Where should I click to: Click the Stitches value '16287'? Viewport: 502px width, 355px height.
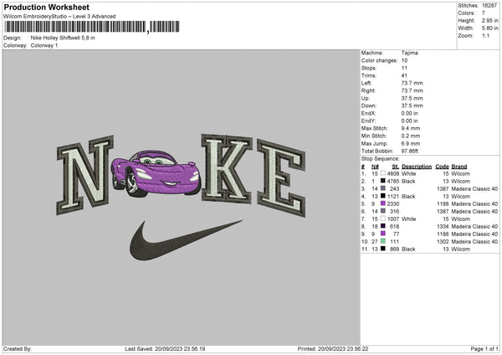[x=489, y=6]
